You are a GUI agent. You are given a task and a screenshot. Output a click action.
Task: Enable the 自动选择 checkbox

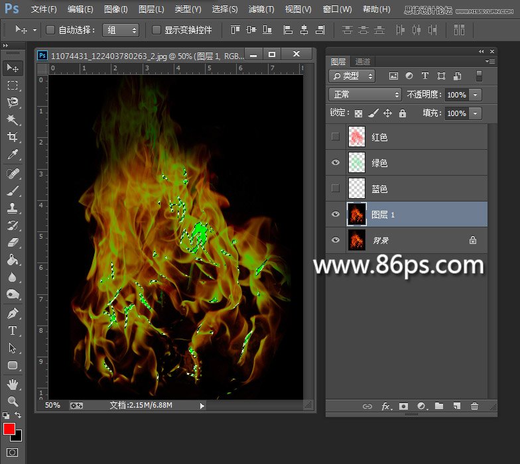coord(50,30)
